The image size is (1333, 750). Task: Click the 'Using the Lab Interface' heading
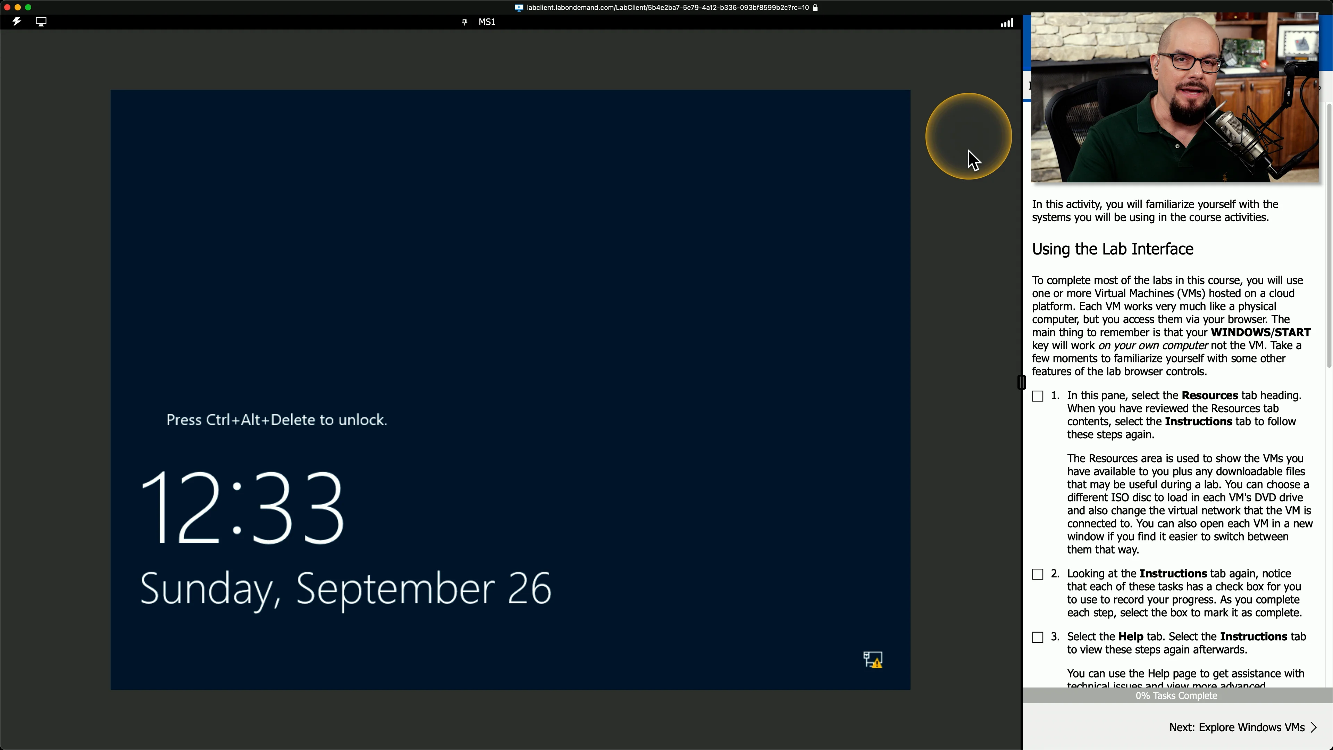coord(1113,249)
